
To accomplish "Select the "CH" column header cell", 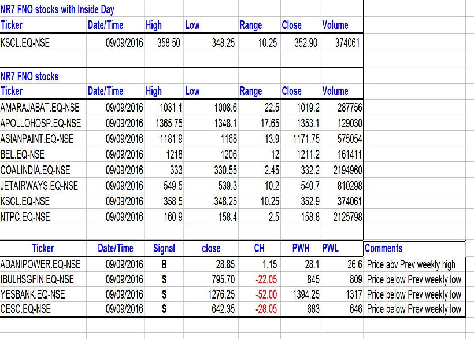I will click(260, 248).
